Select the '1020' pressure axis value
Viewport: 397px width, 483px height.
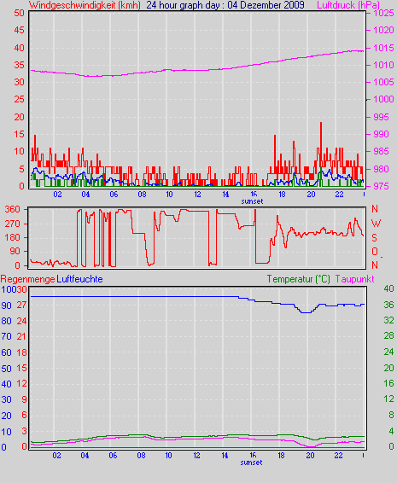(x=383, y=30)
